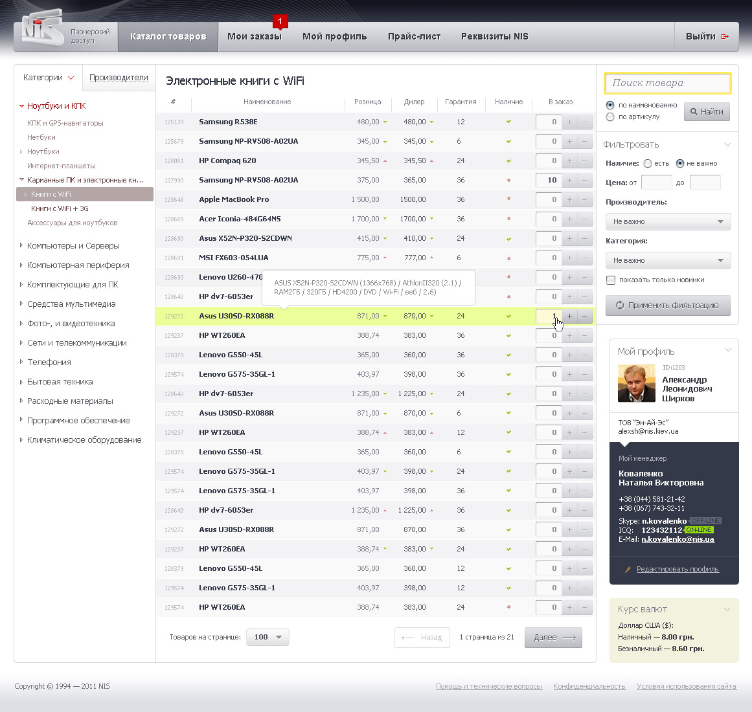Click 'Применить фильтрацию' button
The image size is (752, 712).
tap(668, 306)
